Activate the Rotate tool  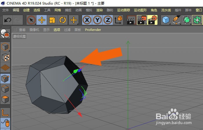point(63,20)
